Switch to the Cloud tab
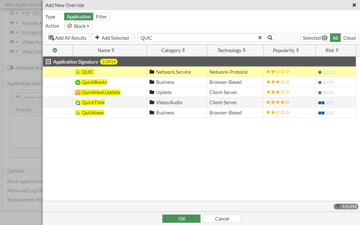The image size is (360, 225). 349,38
